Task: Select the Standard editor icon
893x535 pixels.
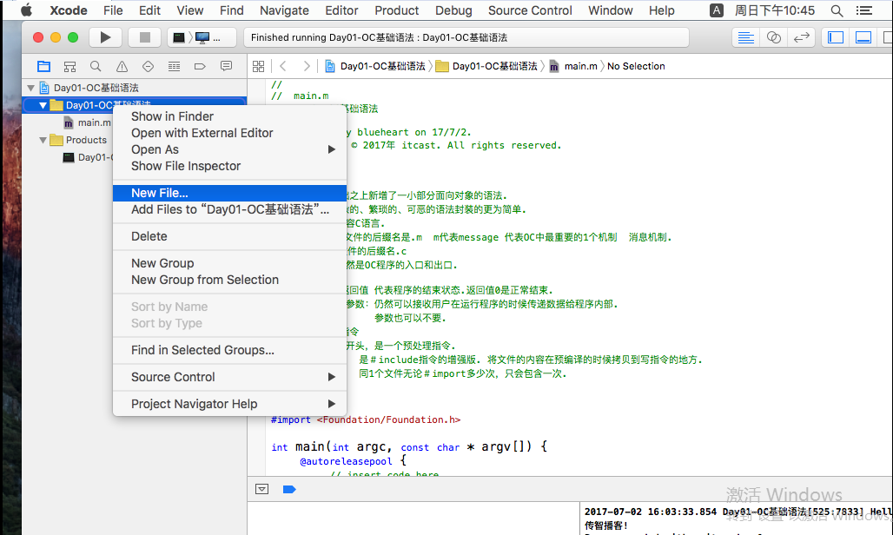Action: [x=745, y=37]
